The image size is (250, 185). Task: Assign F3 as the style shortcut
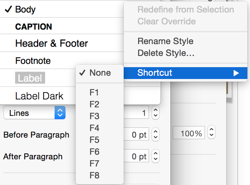(x=94, y=116)
